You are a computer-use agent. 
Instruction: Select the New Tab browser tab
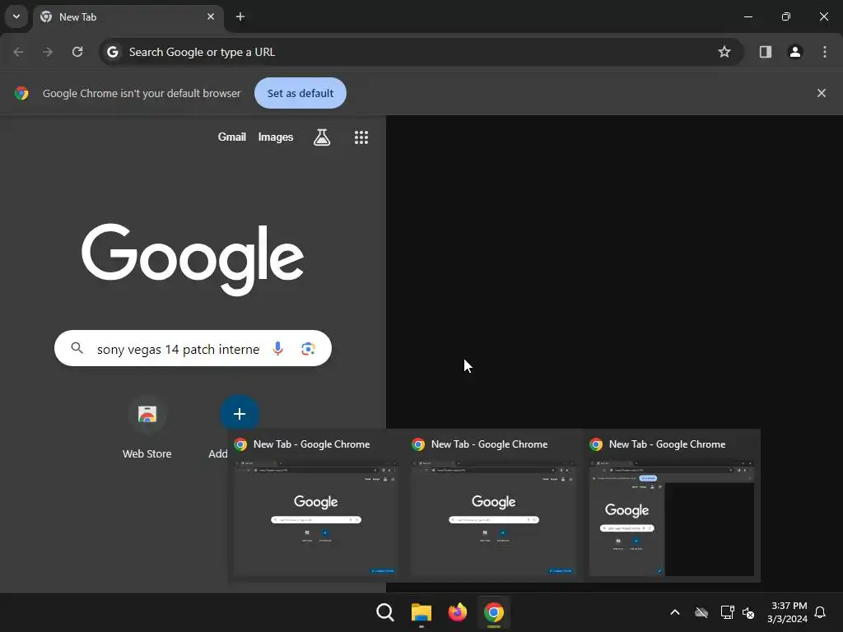(x=128, y=17)
